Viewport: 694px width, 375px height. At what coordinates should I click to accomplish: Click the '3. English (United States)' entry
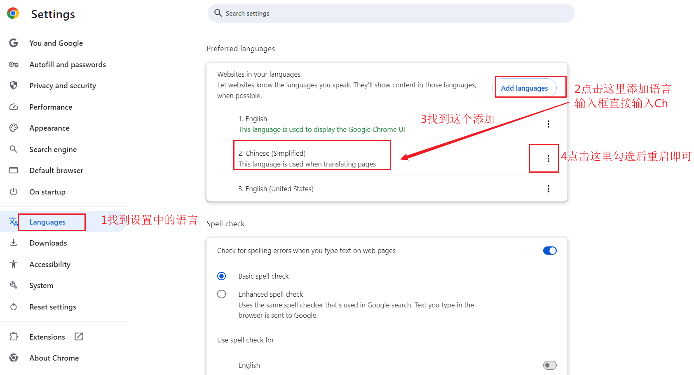point(276,189)
